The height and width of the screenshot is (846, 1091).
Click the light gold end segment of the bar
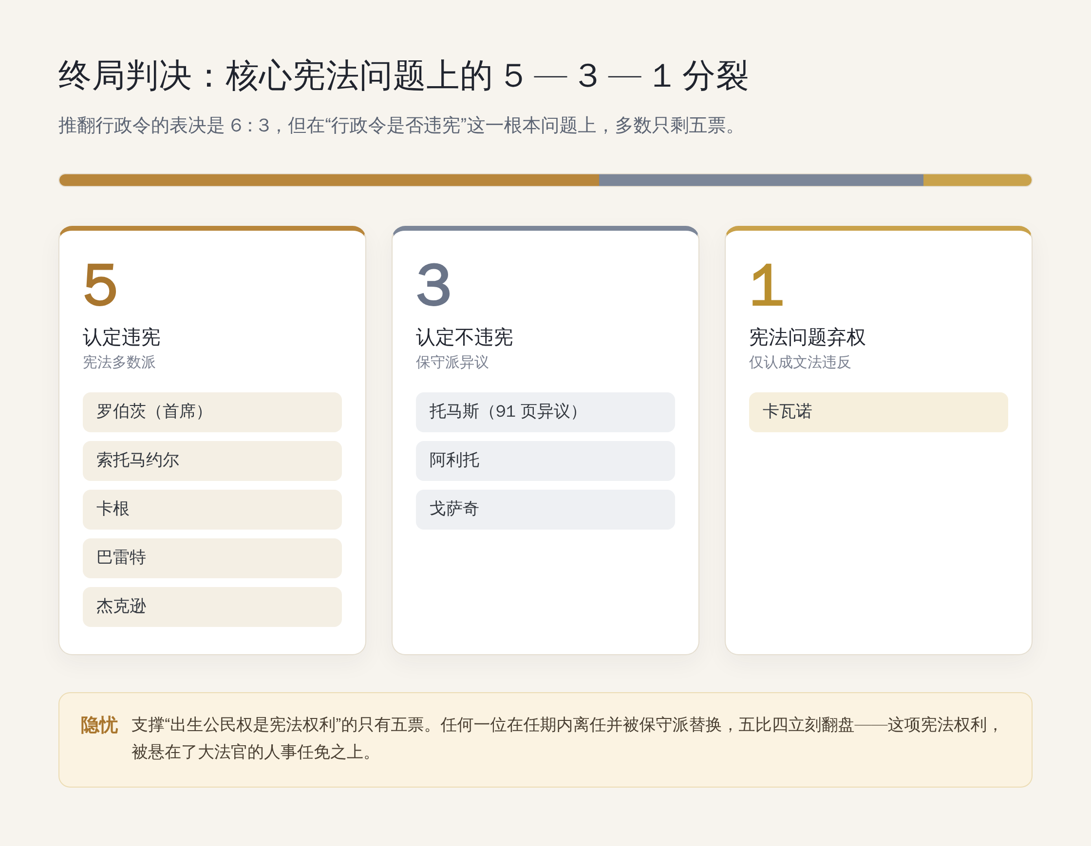point(977,180)
